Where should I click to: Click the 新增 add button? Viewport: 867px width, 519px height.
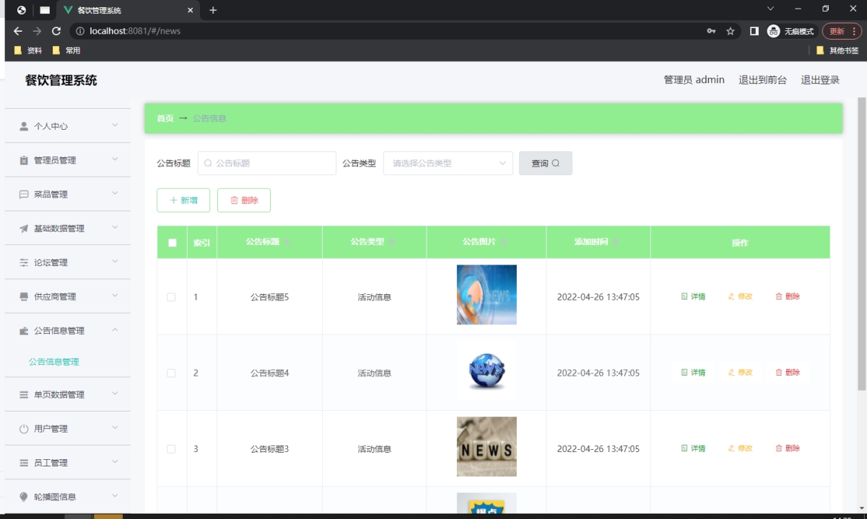pos(183,200)
